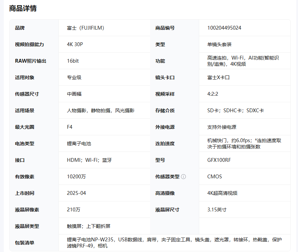The image size is (298, 252).
Task: Select the HDMI；Wi-Fi；蓝牙 value
Action: [89, 160]
